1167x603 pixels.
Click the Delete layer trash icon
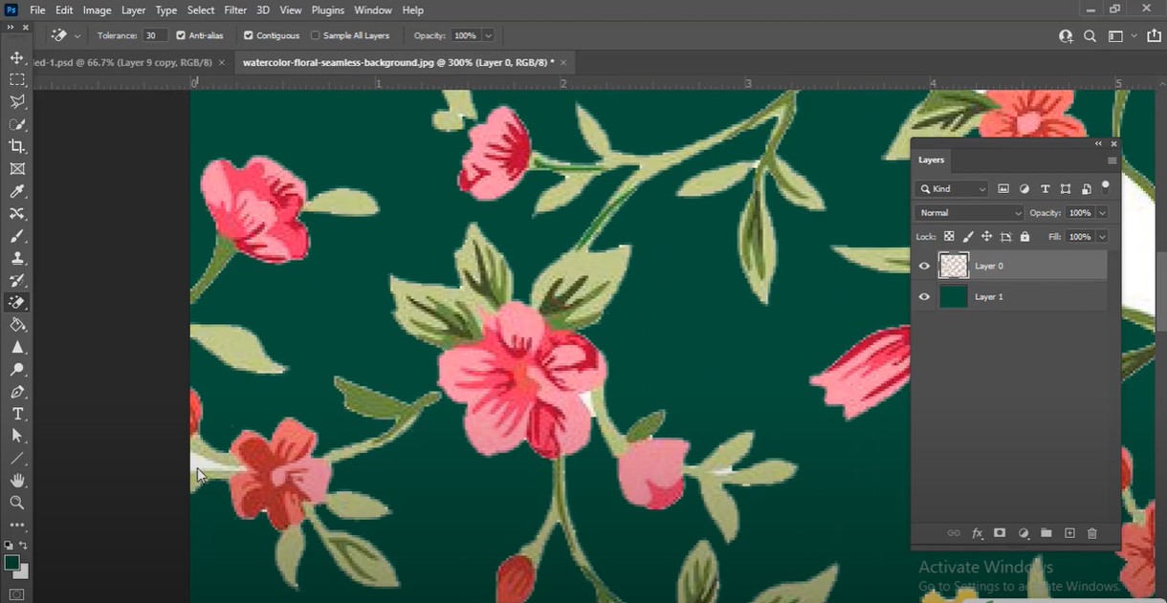pyautogui.click(x=1092, y=533)
